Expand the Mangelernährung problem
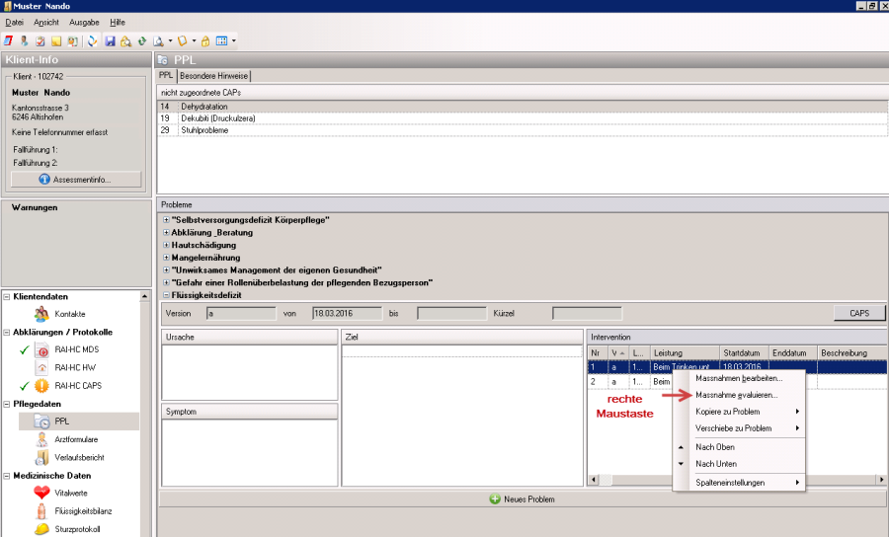The height and width of the screenshot is (537, 889). 165,258
